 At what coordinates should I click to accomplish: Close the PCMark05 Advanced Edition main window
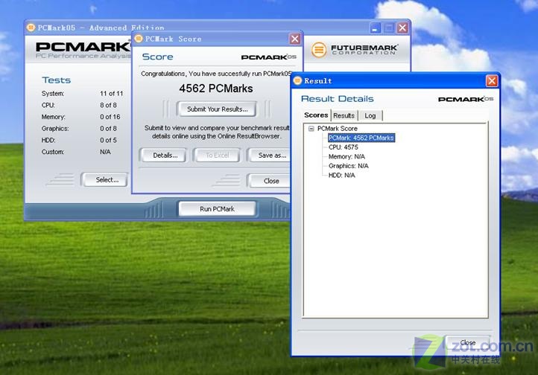[402, 28]
